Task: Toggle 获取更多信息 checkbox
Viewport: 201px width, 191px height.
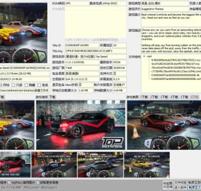Action: tap(38, 182)
